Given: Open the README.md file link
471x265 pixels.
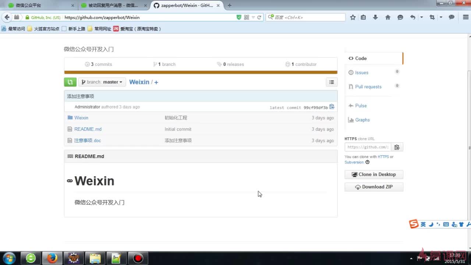Looking at the screenshot, I should [88, 129].
